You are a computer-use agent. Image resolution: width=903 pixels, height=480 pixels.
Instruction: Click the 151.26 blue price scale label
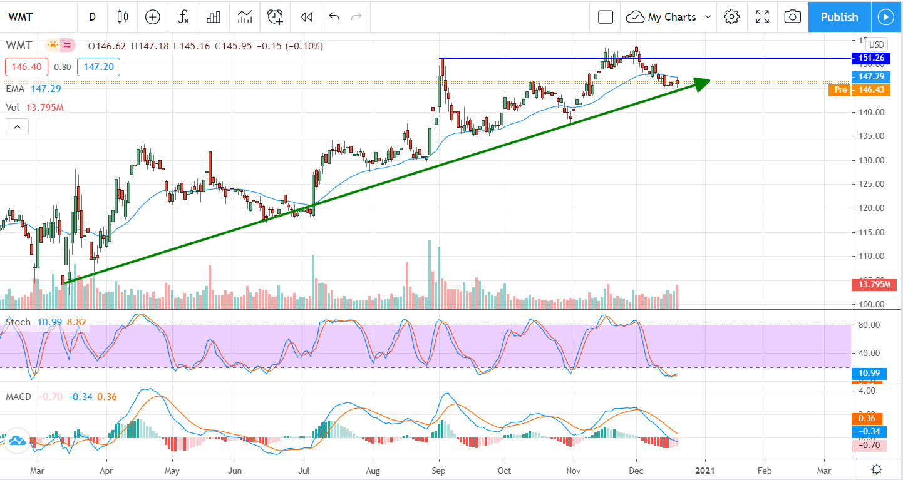(x=871, y=58)
